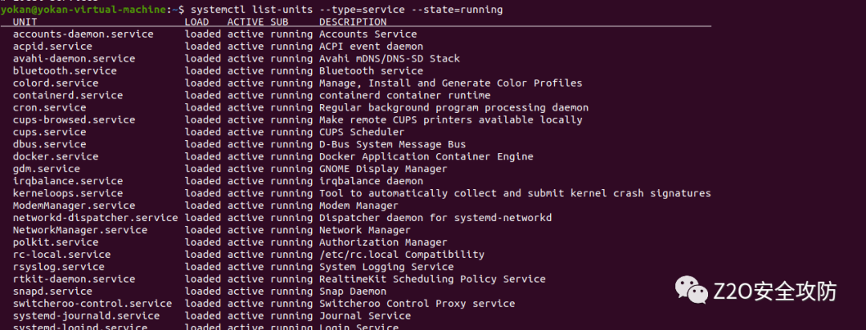Screen dimensions: 866x330
Task: Select rsyslog.service unit name
Action: coord(59,267)
